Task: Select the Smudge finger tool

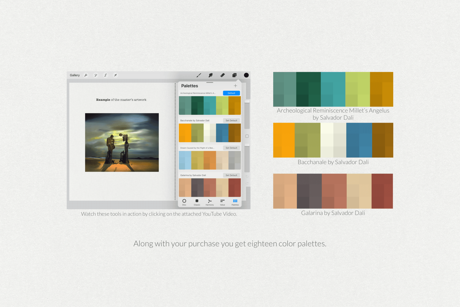Action: click(x=211, y=75)
